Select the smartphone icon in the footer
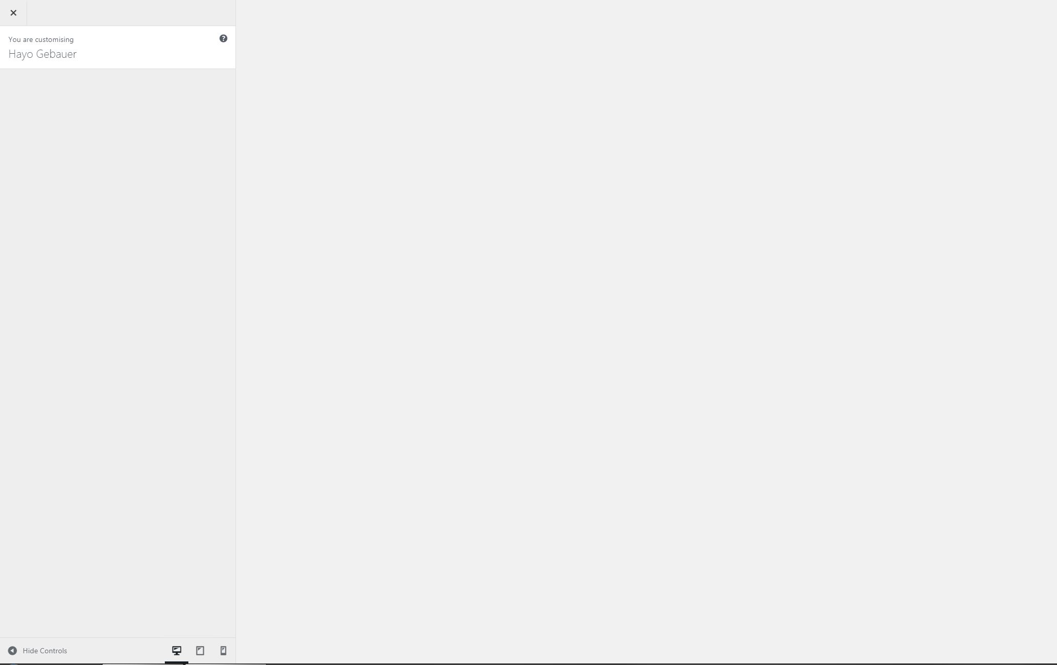The width and height of the screenshot is (1057, 665). point(223,651)
